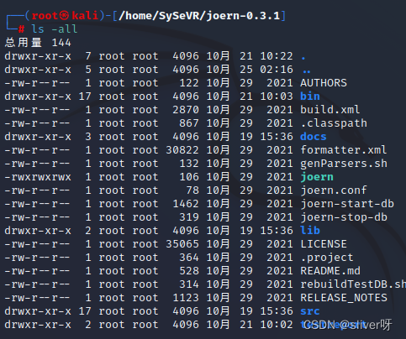Click the LICENSE file name
Viewport: 406px width, 339px height.
pos(324,244)
